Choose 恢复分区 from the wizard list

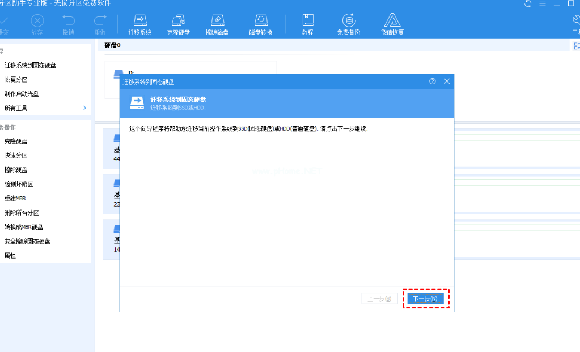click(x=16, y=80)
